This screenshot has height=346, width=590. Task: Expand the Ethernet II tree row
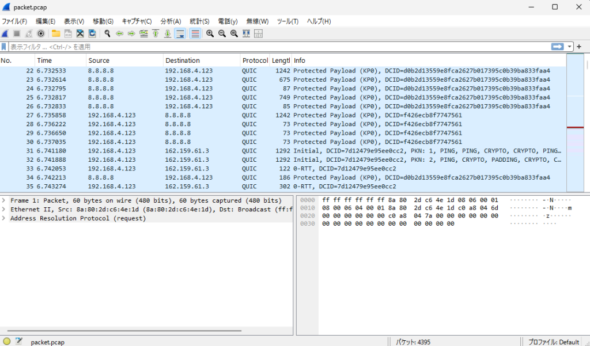pyautogui.click(x=4, y=210)
